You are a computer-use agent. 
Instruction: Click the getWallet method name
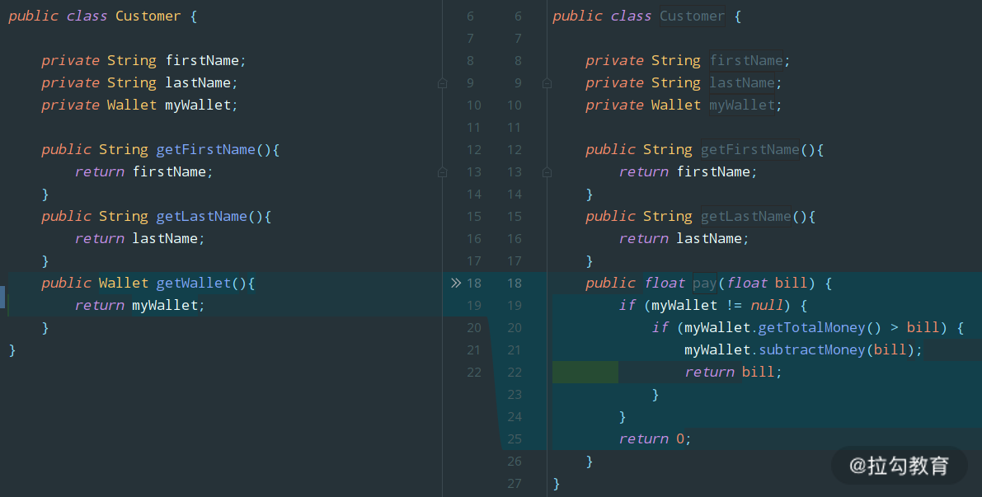coord(194,283)
